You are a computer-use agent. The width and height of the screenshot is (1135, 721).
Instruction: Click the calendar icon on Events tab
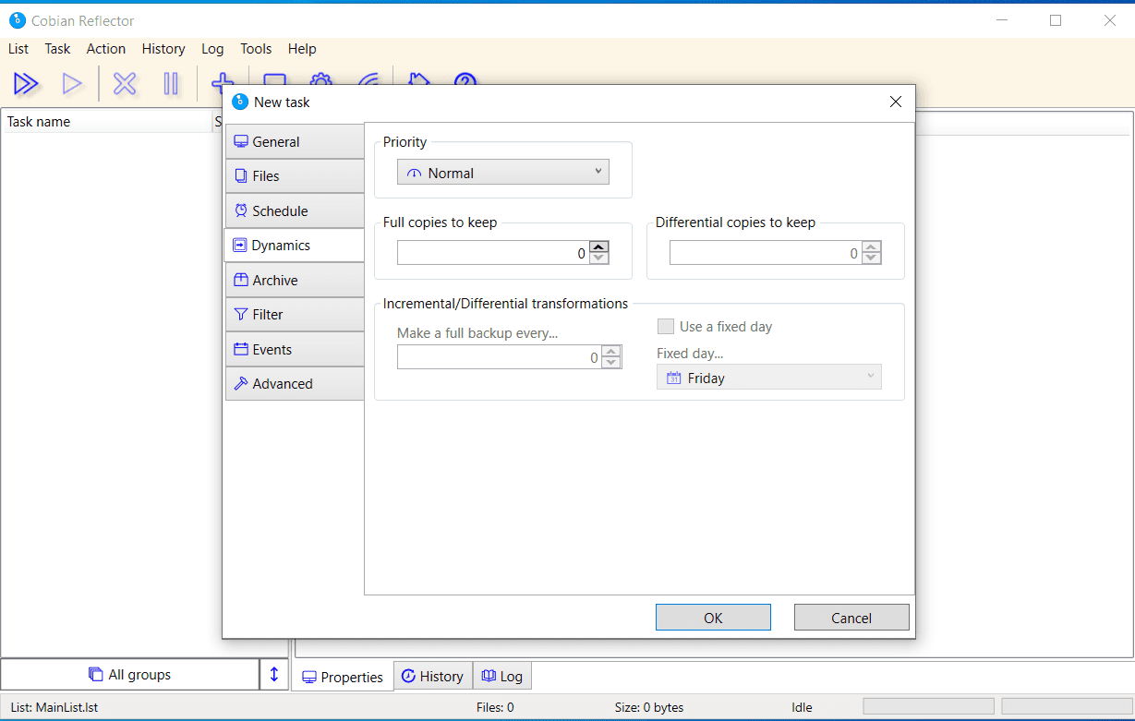(x=241, y=349)
